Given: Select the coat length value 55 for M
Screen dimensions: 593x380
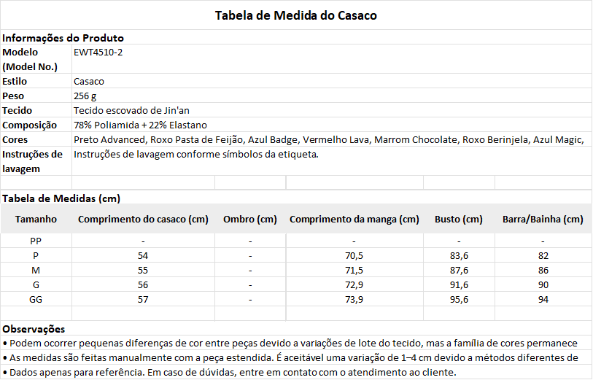Looking at the screenshot, I should tap(143, 271).
